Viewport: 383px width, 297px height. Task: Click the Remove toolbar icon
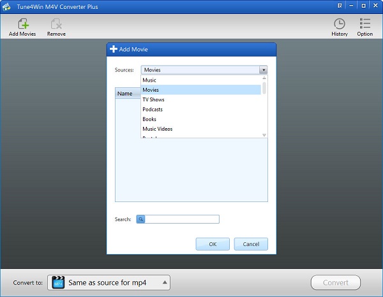56,24
